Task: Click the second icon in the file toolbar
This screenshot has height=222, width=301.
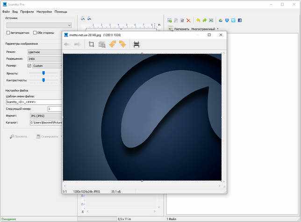Action: 176,21
